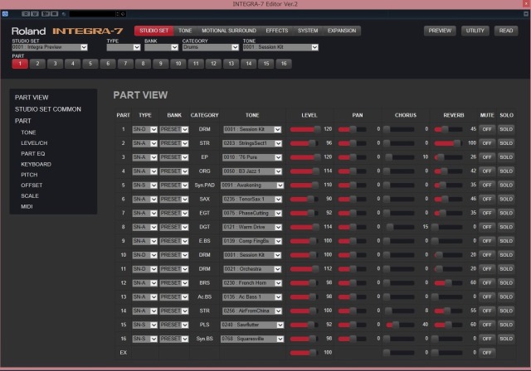
Task: Toggle mute OFF button for part 11
Action: click(487, 269)
